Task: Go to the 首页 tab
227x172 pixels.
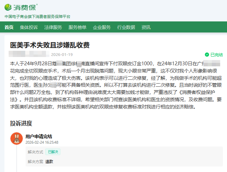Action: tap(9, 28)
